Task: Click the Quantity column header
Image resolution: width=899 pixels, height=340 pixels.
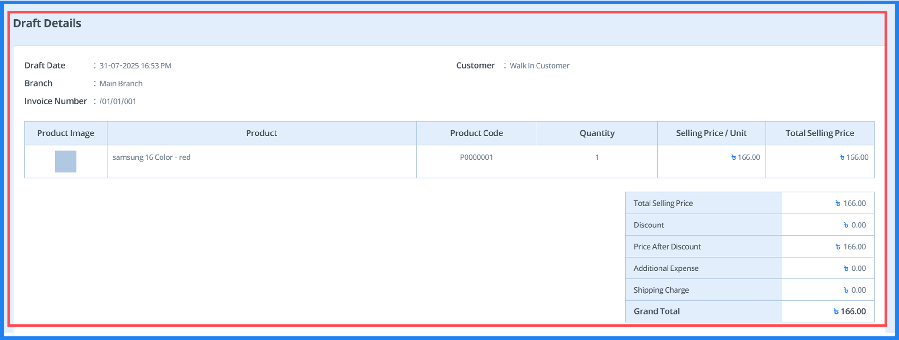Action: [597, 133]
